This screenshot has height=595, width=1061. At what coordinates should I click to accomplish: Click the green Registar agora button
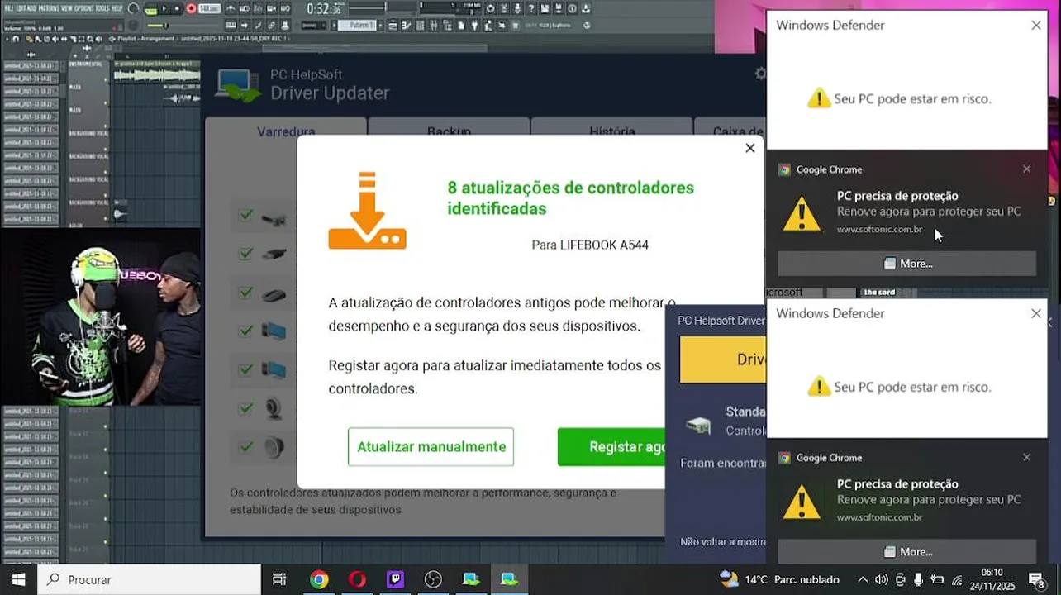tap(611, 446)
